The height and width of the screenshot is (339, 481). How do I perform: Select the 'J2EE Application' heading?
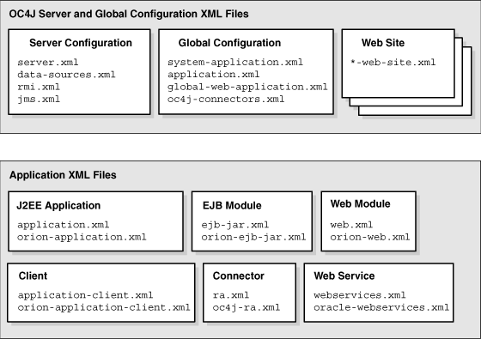(58, 205)
